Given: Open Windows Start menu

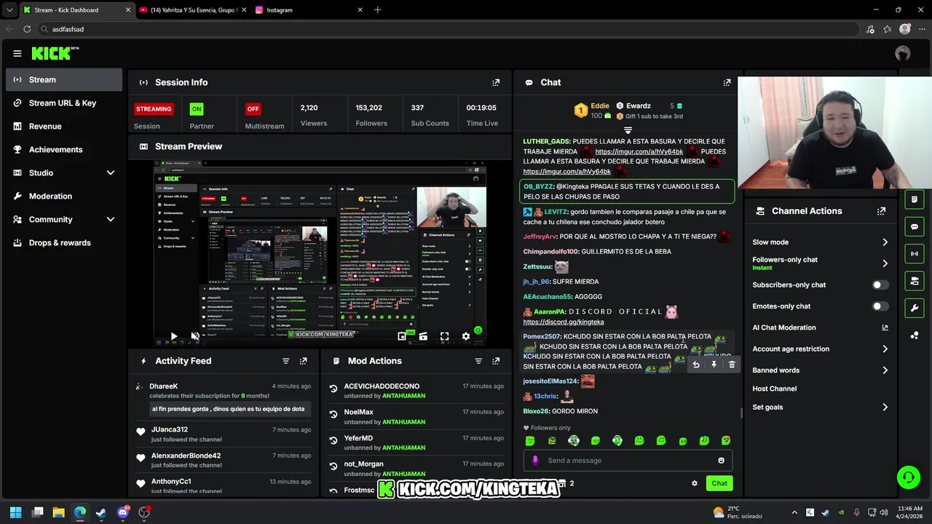Looking at the screenshot, I should (x=16, y=512).
